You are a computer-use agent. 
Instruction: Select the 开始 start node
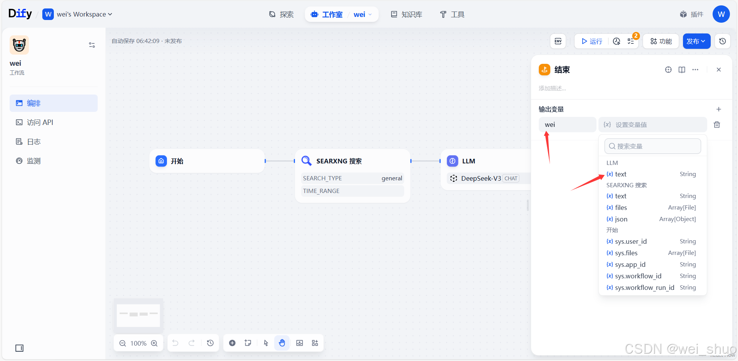(x=207, y=161)
